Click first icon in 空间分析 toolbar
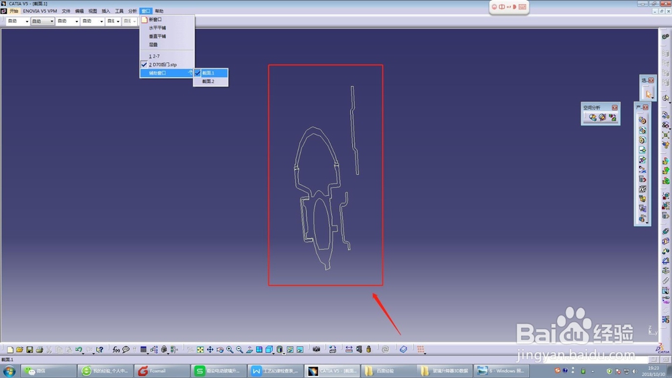 tap(592, 117)
